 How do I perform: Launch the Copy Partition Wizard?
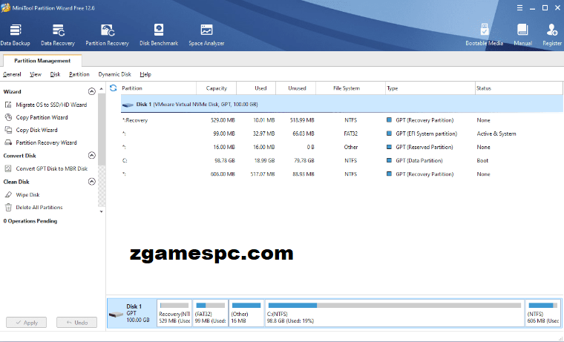[x=36, y=117]
